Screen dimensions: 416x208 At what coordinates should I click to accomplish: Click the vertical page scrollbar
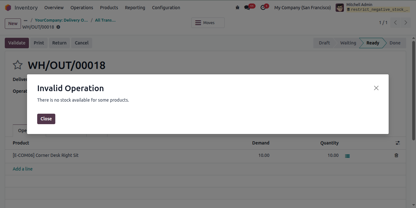(x=414, y=90)
